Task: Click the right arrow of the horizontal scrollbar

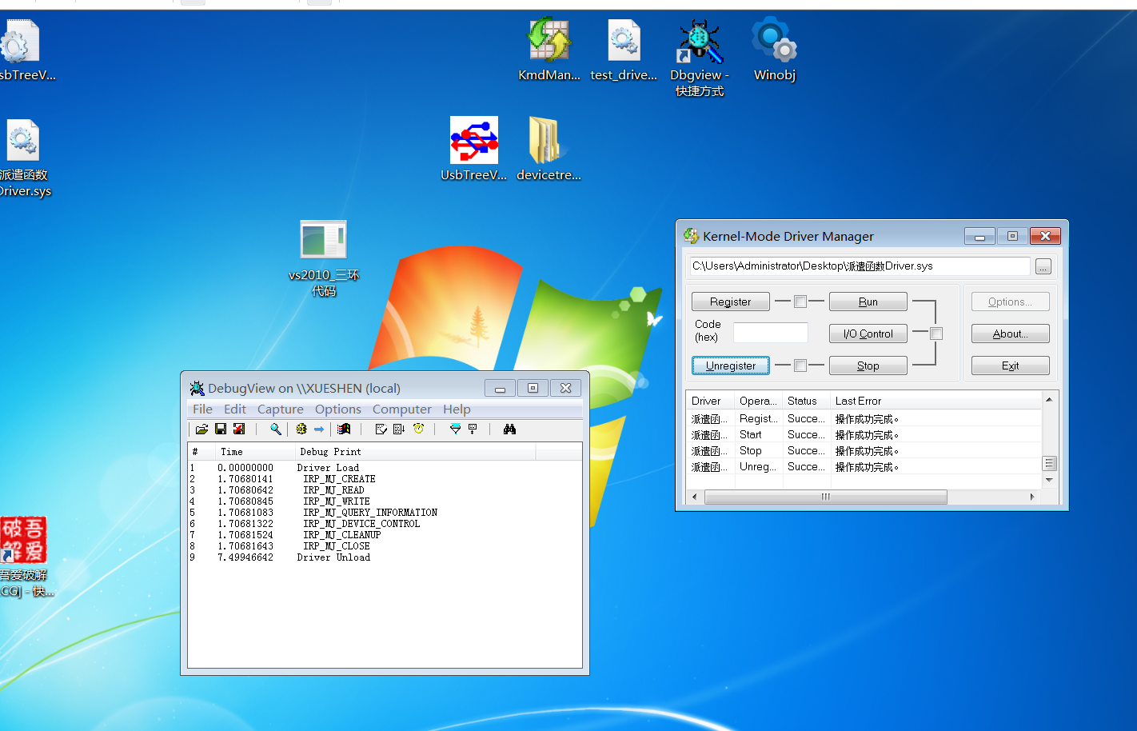Action: click(1032, 497)
